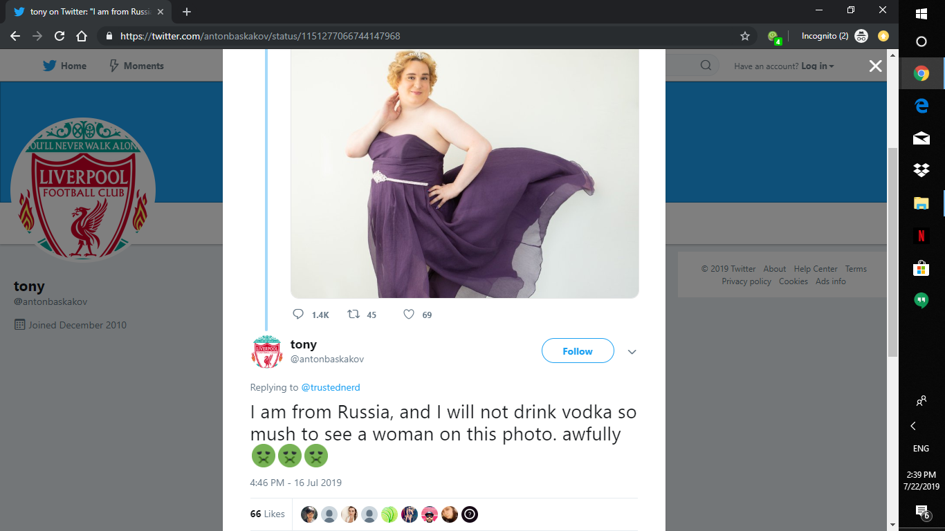The image size is (945, 531).
Task: Expand the tweet options chevron next to Follow
Action: pos(632,352)
